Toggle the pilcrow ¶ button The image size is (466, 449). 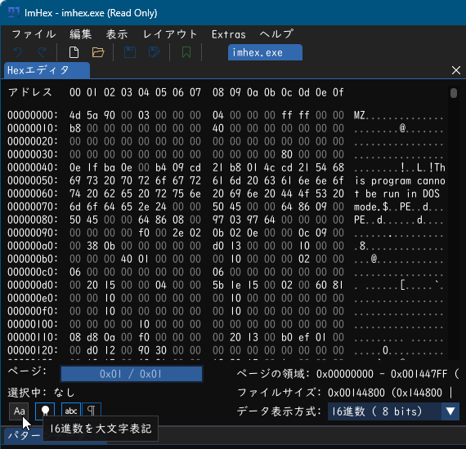pos(92,411)
